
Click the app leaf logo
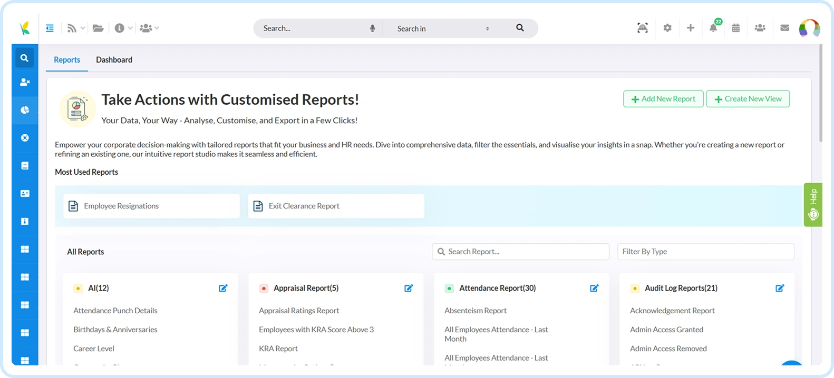click(25, 28)
